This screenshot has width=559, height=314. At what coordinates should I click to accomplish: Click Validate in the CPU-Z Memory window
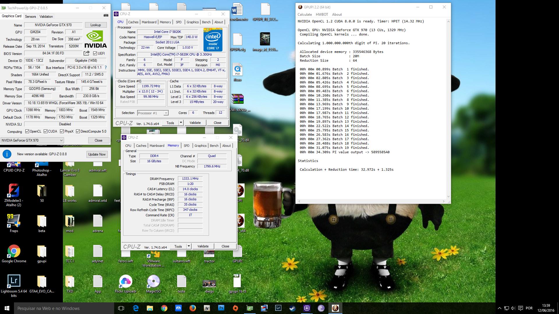click(203, 246)
